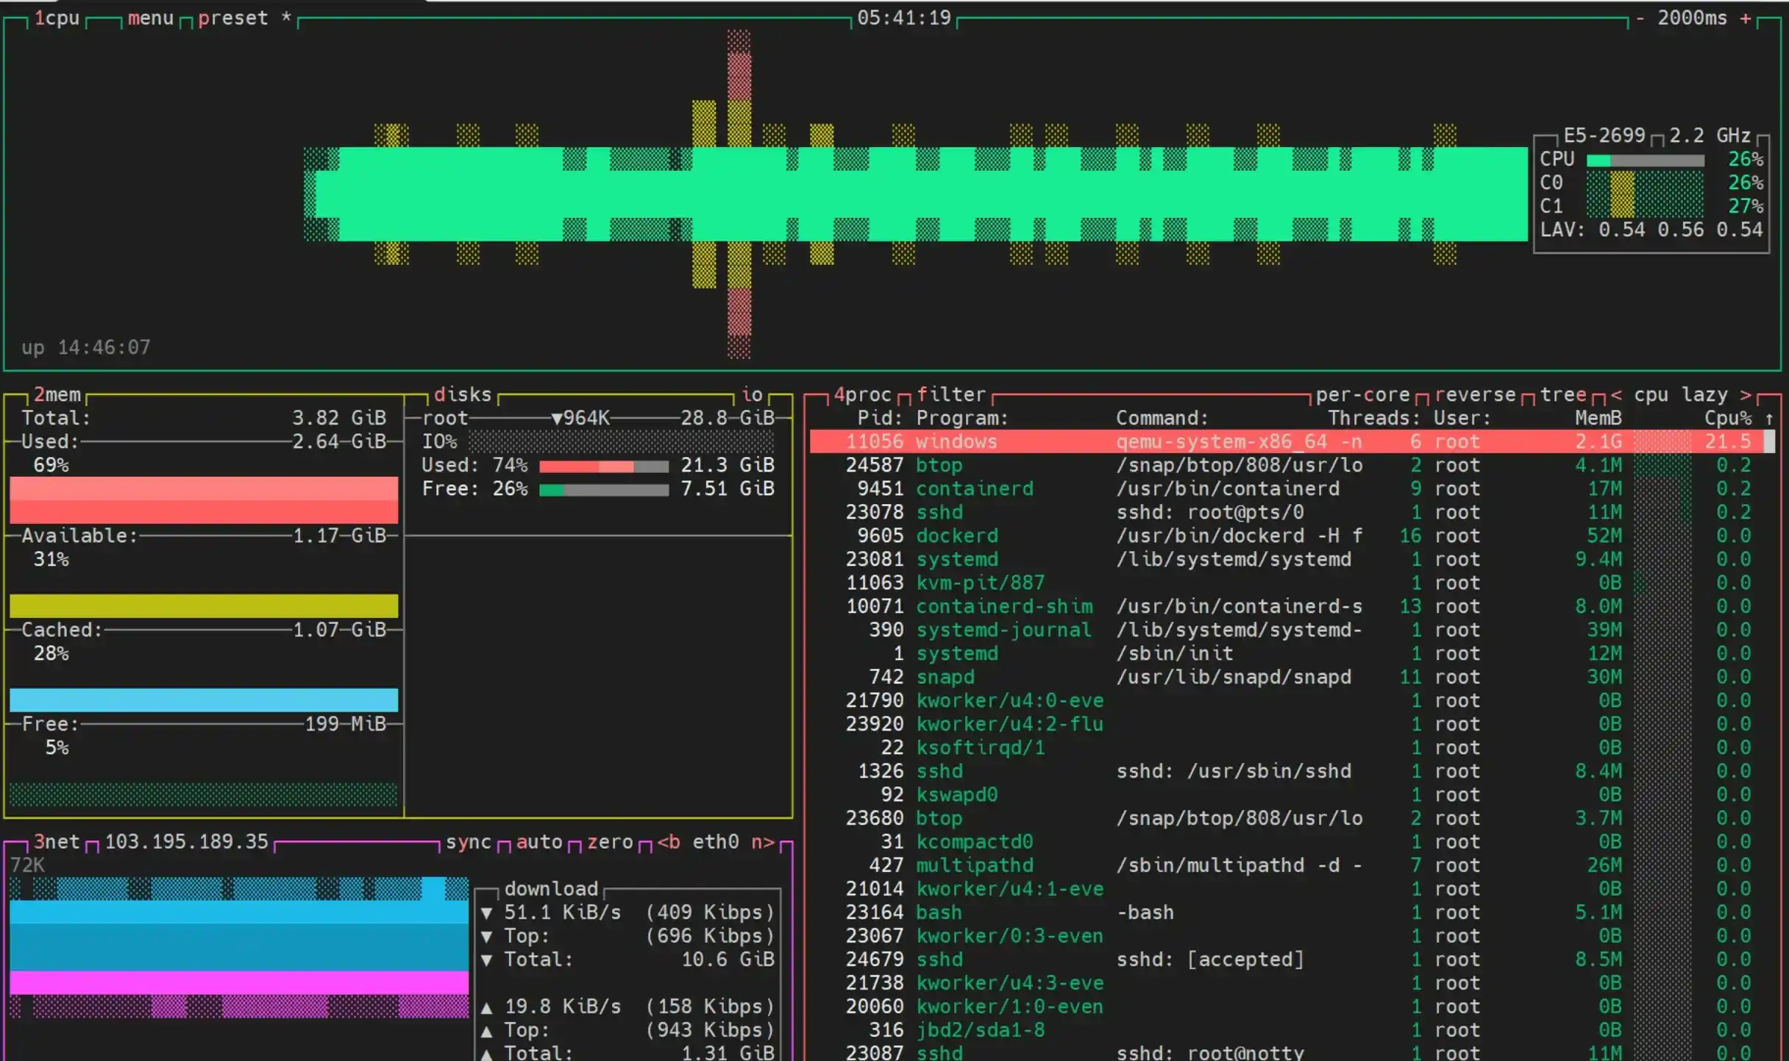Click the MemB column header
Image resolution: width=1789 pixels, height=1061 pixels.
[1598, 418]
